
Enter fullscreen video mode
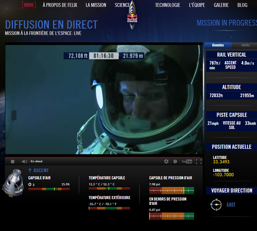click(198, 162)
